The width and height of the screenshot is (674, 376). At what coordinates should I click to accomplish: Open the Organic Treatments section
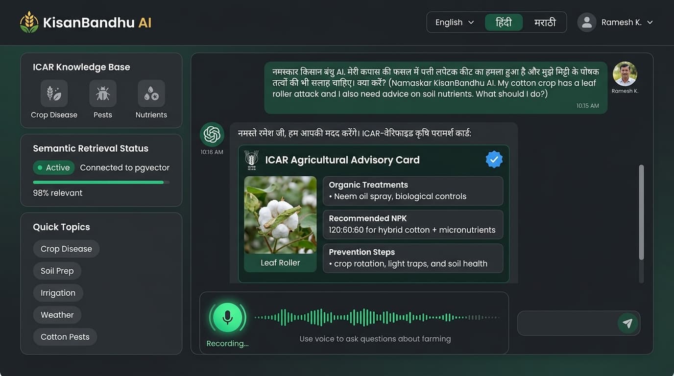coord(413,191)
